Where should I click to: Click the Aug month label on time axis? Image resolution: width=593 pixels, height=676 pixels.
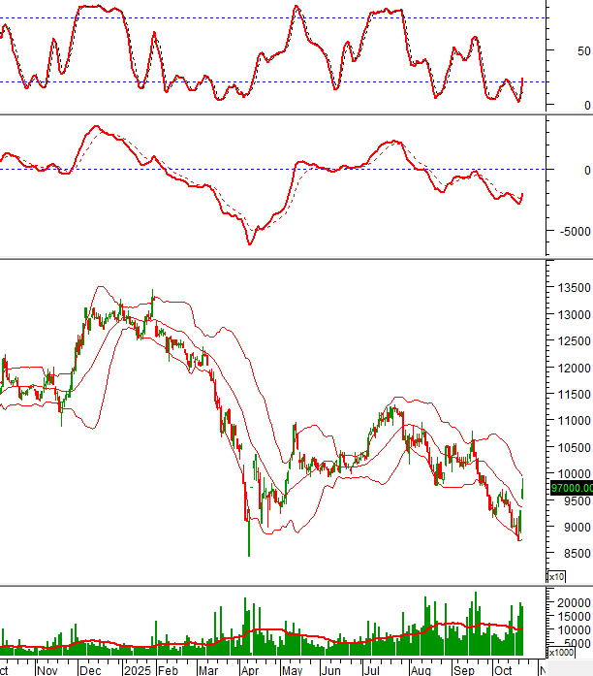point(421,668)
